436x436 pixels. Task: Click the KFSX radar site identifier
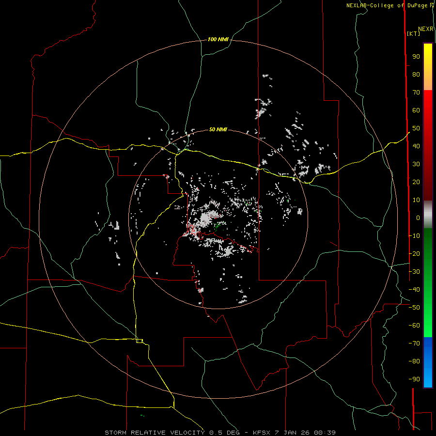tap(262, 433)
